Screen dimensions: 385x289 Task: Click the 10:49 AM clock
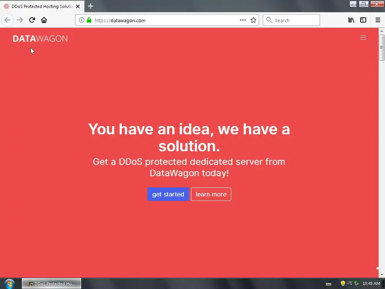(371, 284)
